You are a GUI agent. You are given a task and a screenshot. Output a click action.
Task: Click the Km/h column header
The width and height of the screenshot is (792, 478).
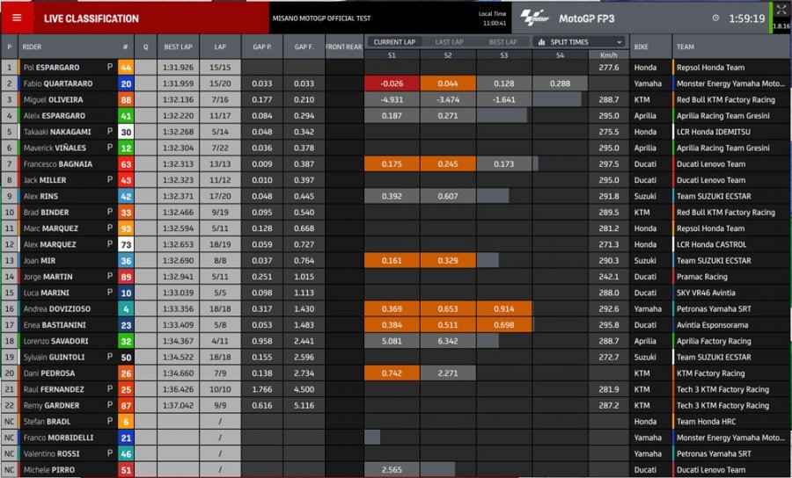pyautogui.click(x=609, y=55)
